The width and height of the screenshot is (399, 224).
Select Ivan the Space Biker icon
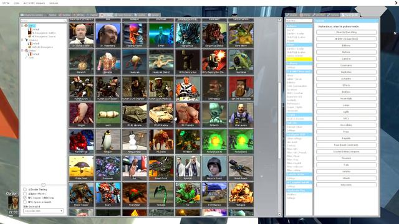[241, 88]
